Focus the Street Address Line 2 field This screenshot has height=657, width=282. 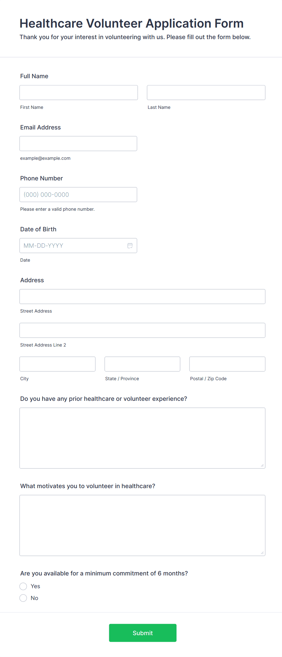142,330
